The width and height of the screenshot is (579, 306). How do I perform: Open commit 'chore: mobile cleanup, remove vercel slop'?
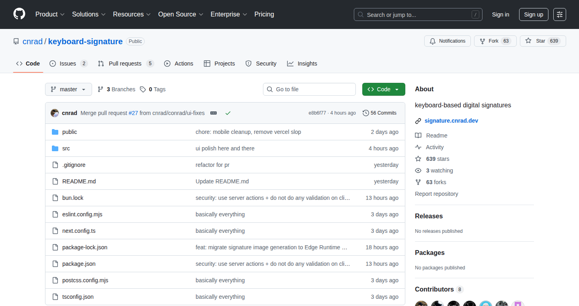click(248, 132)
